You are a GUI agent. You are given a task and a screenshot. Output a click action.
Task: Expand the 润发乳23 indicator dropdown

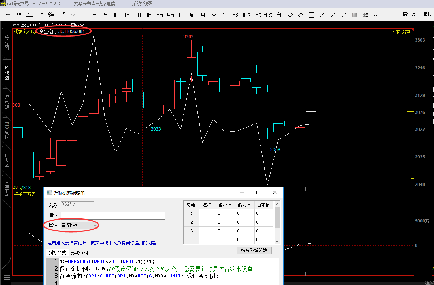pos(35,32)
